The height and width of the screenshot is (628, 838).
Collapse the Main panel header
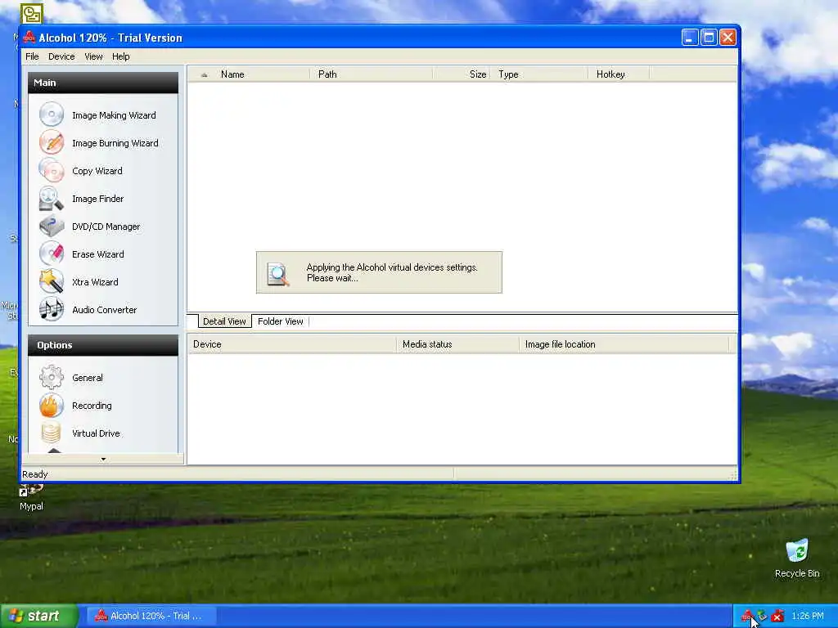point(102,83)
